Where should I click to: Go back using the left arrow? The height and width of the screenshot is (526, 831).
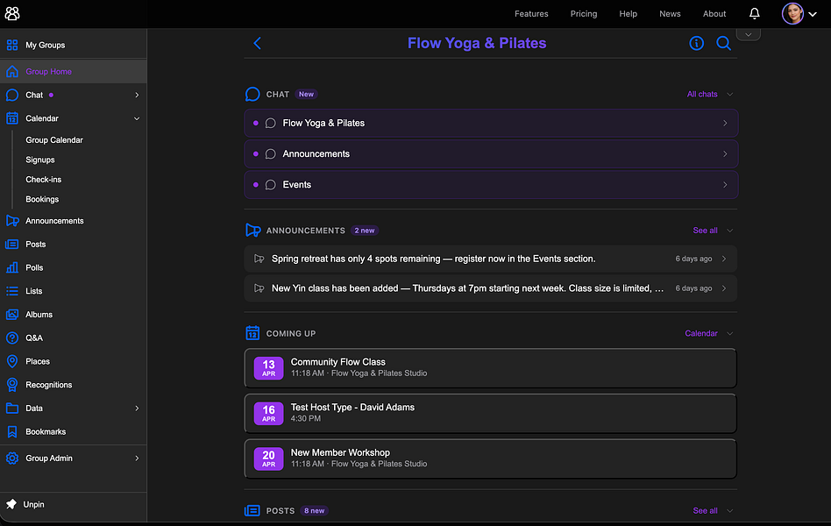258,44
